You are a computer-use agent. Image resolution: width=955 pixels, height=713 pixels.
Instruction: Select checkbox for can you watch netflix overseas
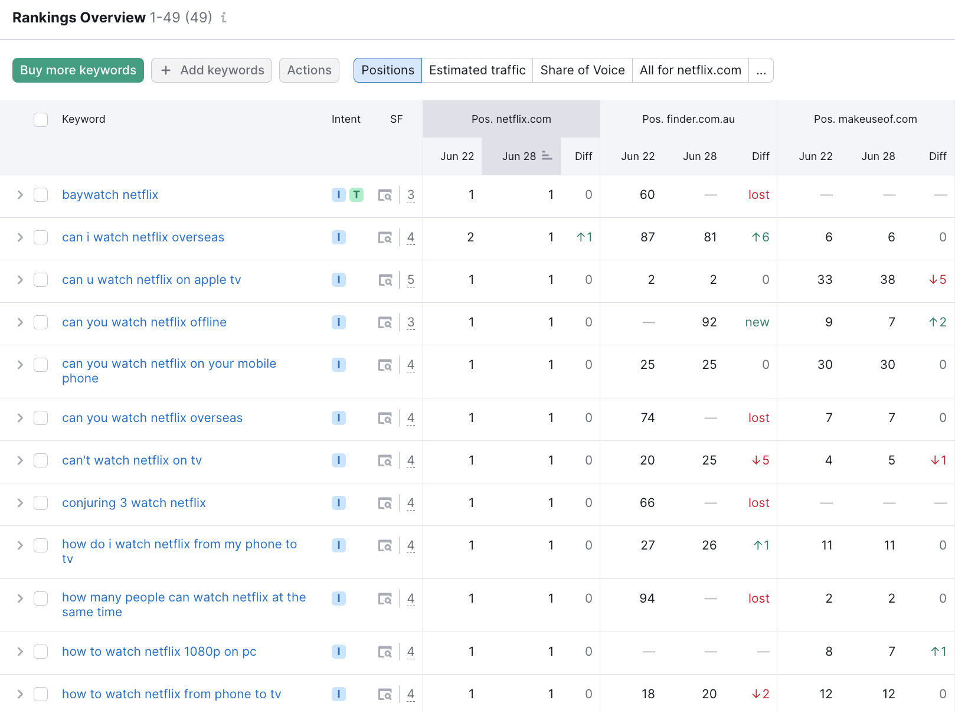tap(41, 418)
